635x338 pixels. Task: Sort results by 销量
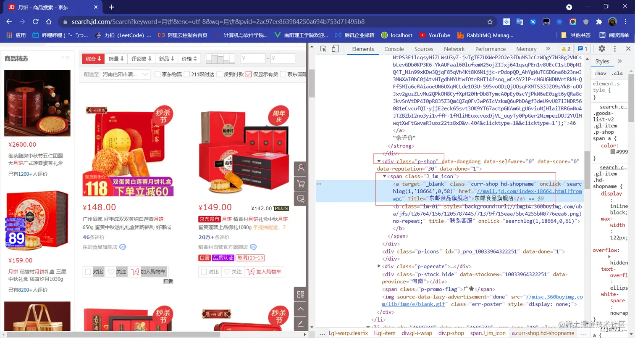pos(116,59)
